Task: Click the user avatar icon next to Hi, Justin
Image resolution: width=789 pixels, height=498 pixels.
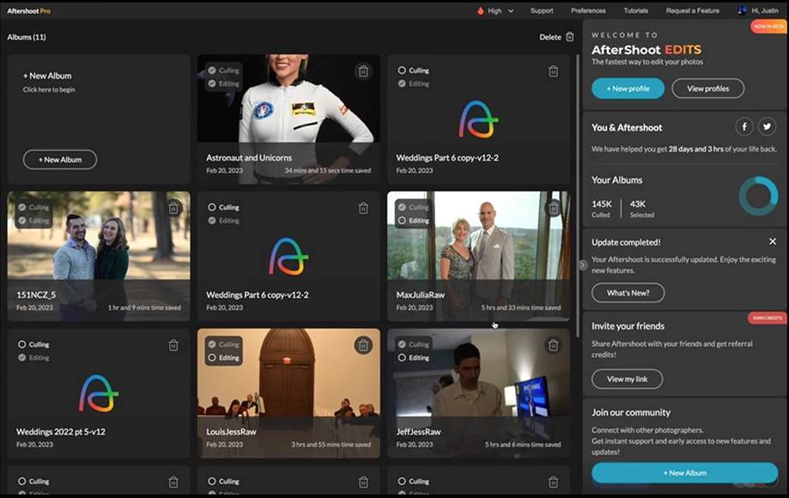Action: point(742,10)
